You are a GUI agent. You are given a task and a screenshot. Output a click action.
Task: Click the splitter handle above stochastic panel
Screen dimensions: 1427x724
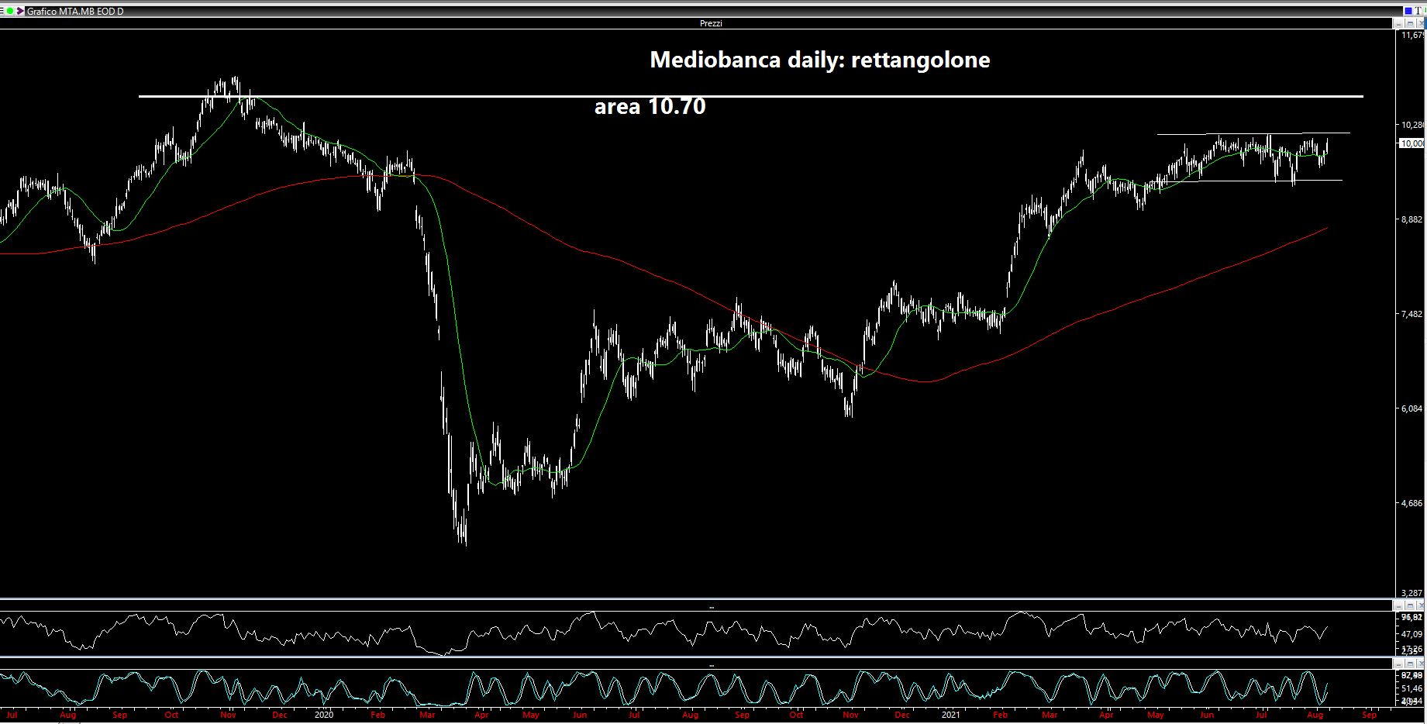[x=711, y=665]
